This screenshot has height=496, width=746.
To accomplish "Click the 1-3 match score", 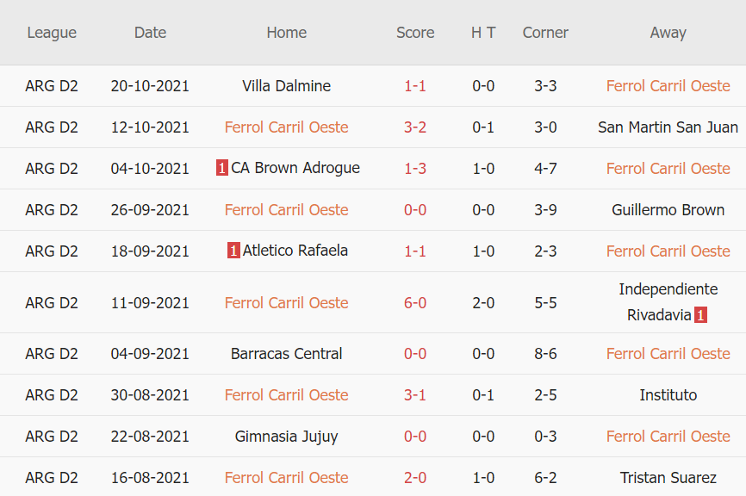I will (x=415, y=169).
